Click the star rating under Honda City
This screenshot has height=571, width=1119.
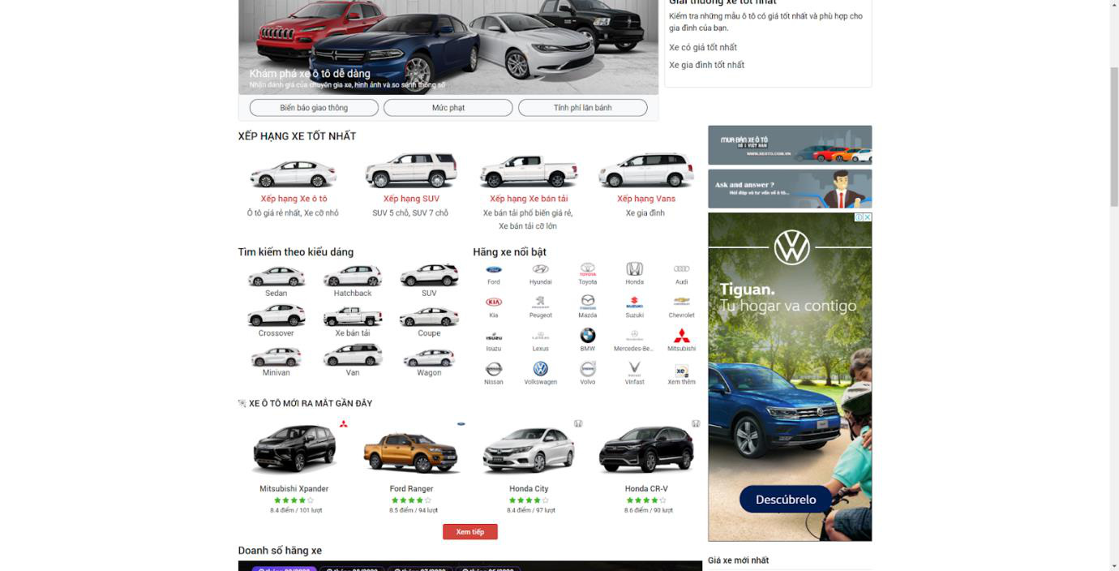[x=529, y=500]
